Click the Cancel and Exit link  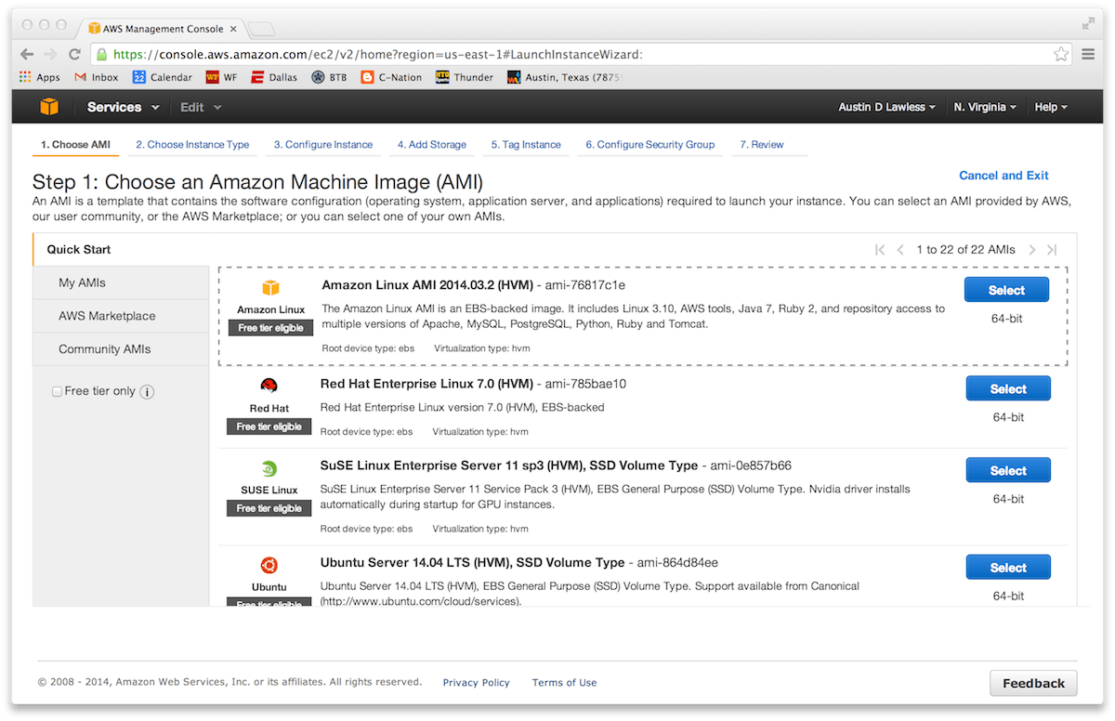(x=1003, y=175)
